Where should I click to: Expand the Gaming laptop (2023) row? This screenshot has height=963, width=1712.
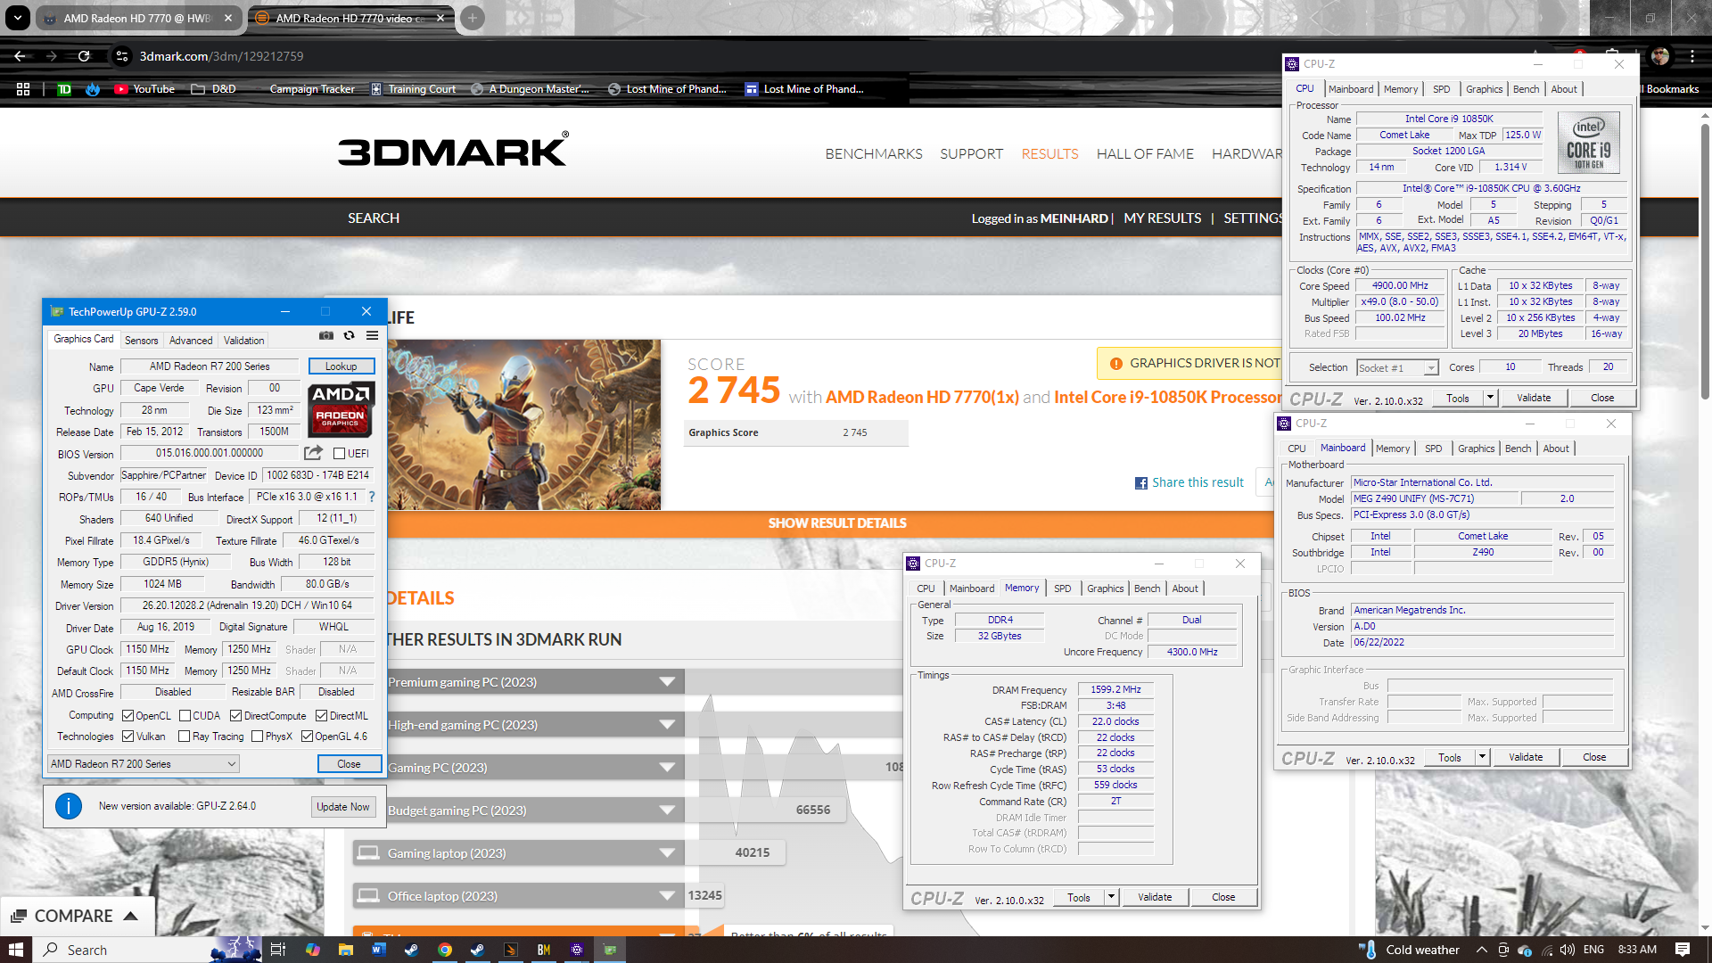[666, 853]
